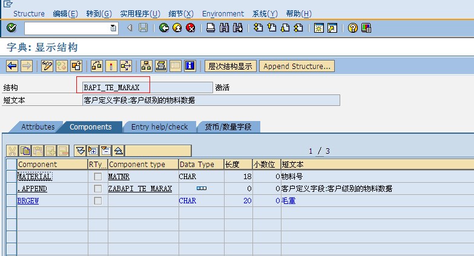Toggle RTy checkbox in MATERIAL row

click(x=97, y=177)
